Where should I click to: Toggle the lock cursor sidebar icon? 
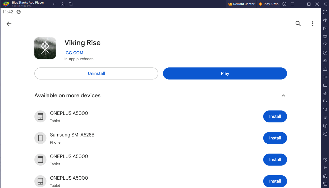point(325,28)
